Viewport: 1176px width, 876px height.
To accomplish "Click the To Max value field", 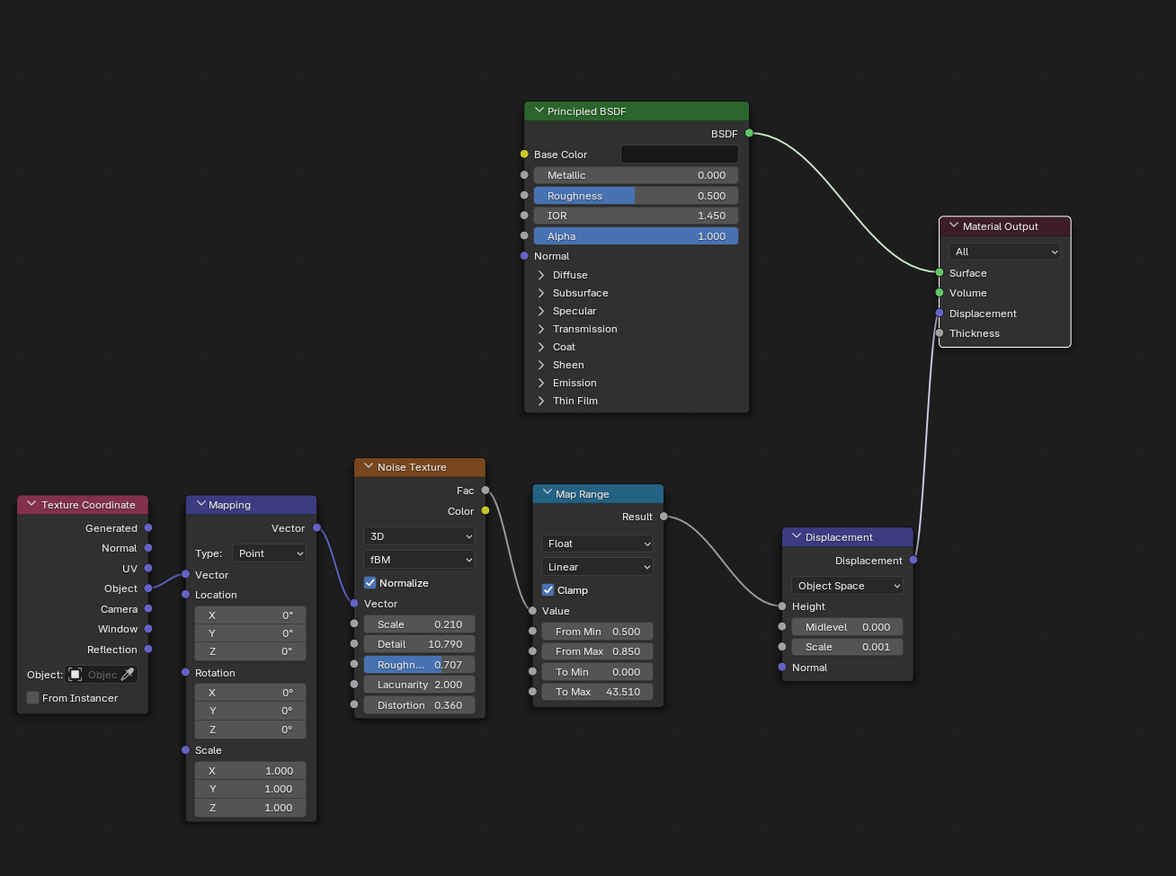I will [x=598, y=692].
